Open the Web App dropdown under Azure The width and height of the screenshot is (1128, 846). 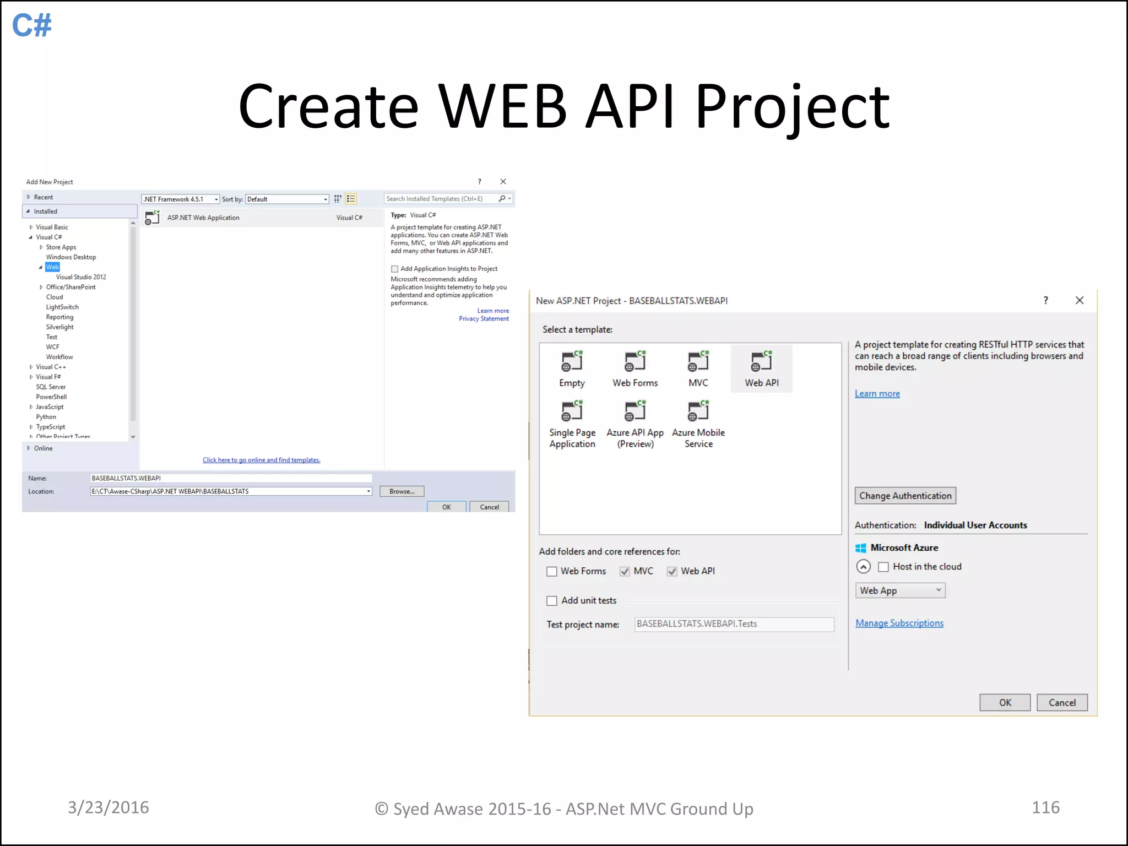[900, 590]
